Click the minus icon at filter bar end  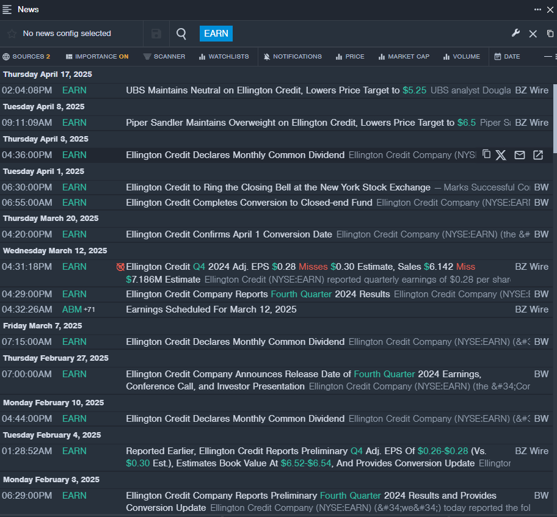548,56
